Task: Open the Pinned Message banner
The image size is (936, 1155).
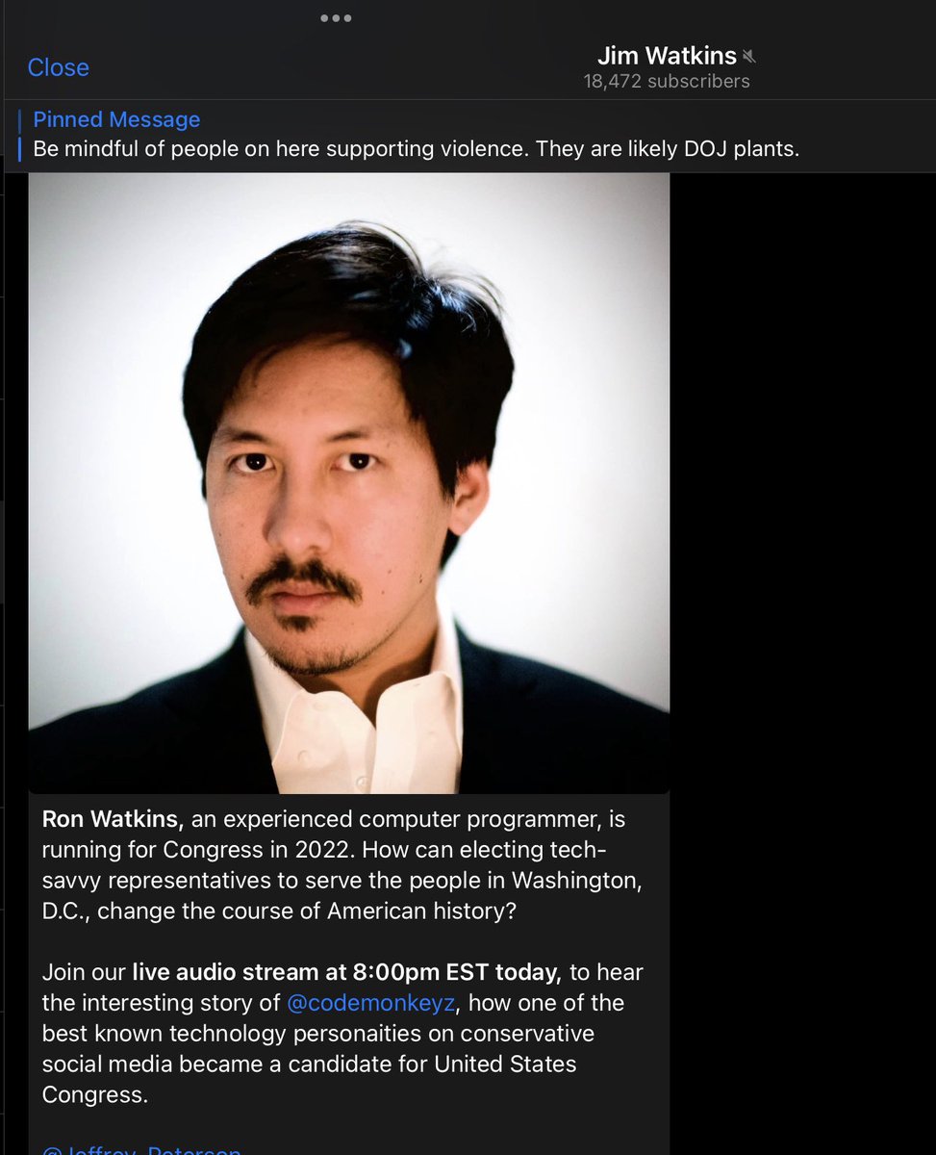Action: [x=468, y=135]
